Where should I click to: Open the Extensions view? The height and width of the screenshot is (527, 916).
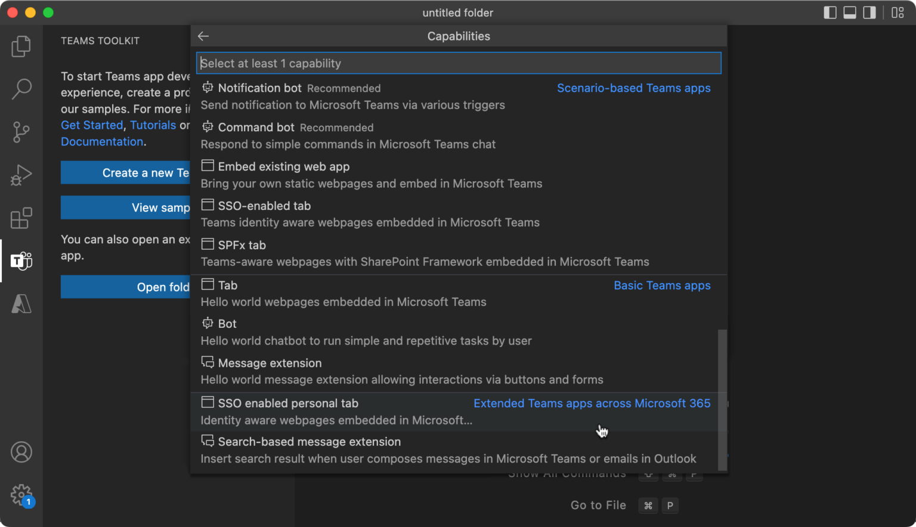pyautogui.click(x=21, y=218)
